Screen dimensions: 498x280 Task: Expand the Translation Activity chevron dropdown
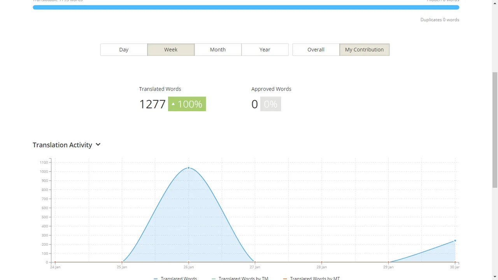pos(98,145)
